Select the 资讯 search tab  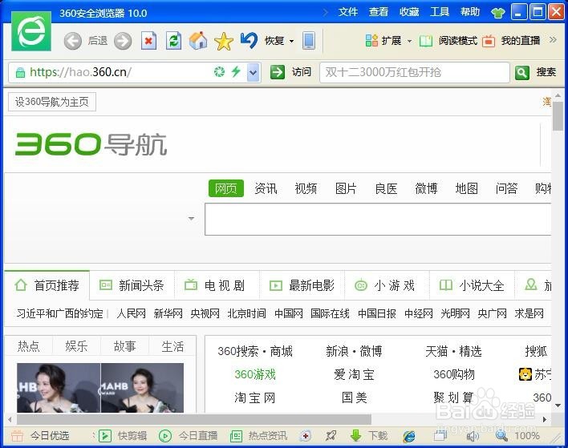[266, 188]
